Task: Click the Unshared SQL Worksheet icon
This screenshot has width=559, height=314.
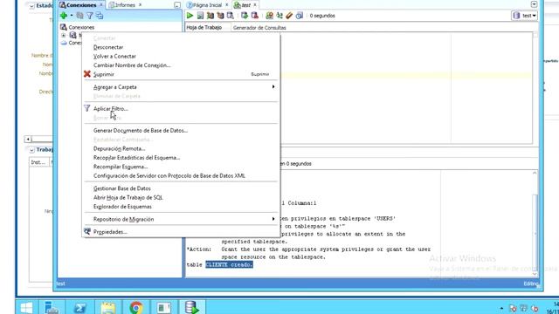Action: pos(270,16)
